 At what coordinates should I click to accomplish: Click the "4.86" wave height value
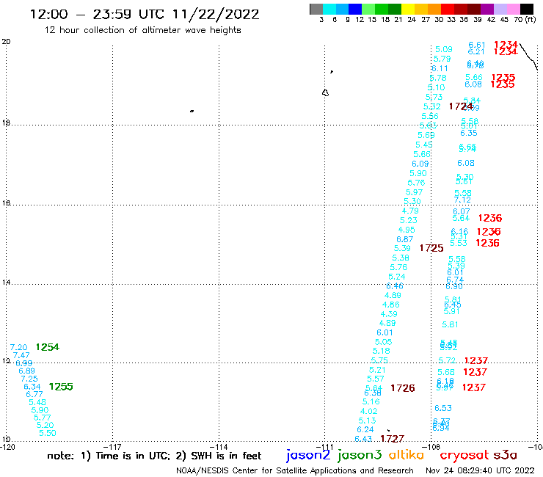pyautogui.click(x=391, y=305)
